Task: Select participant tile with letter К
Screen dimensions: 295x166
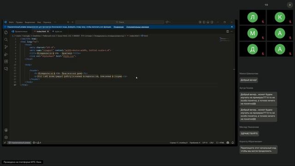Action: point(280,17)
